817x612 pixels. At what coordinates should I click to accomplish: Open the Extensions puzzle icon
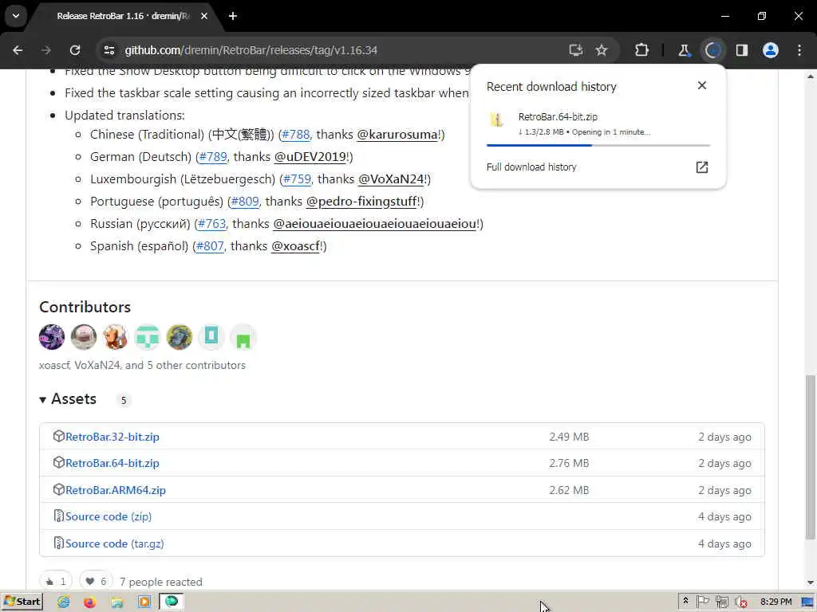(x=642, y=50)
